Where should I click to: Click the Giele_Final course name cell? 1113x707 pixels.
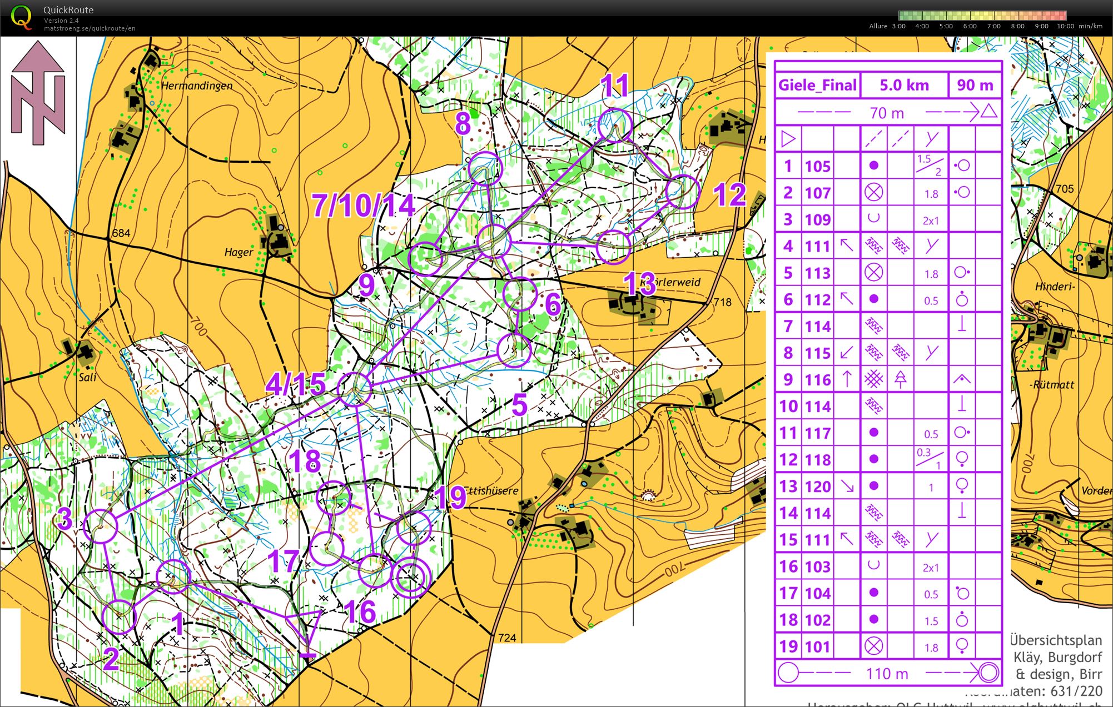point(817,85)
